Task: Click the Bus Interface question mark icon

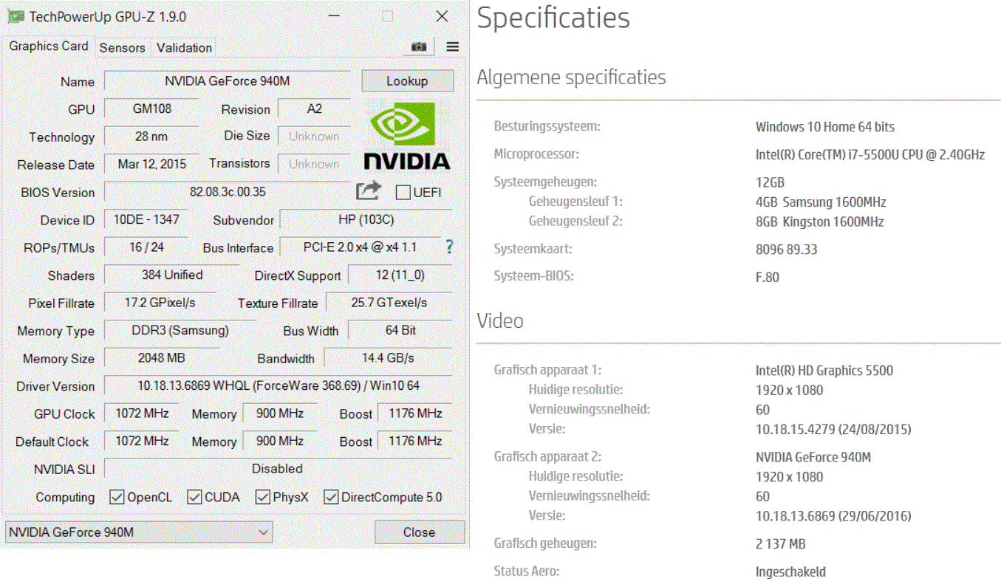Action: 448,247
